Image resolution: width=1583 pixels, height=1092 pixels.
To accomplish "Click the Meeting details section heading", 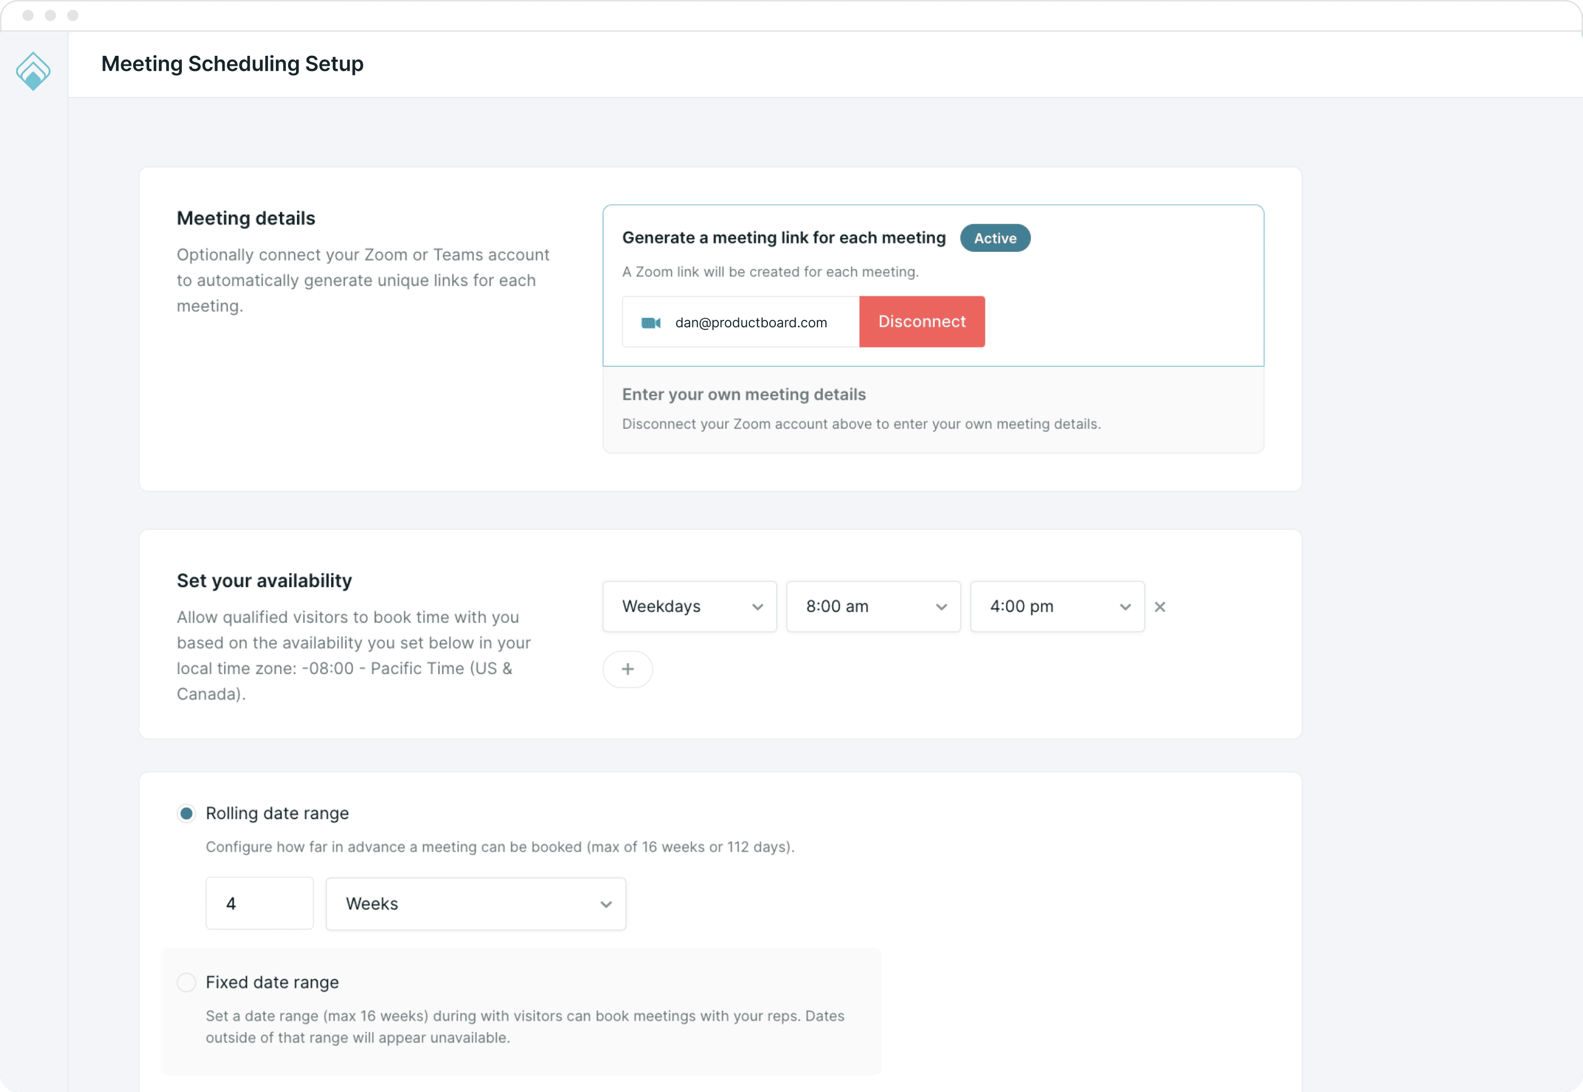I will pyautogui.click(x=245, y=218).
